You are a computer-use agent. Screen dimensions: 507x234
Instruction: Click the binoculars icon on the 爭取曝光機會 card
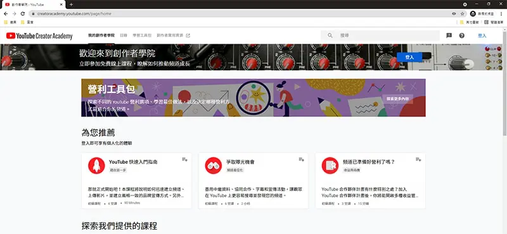[213, 166]
